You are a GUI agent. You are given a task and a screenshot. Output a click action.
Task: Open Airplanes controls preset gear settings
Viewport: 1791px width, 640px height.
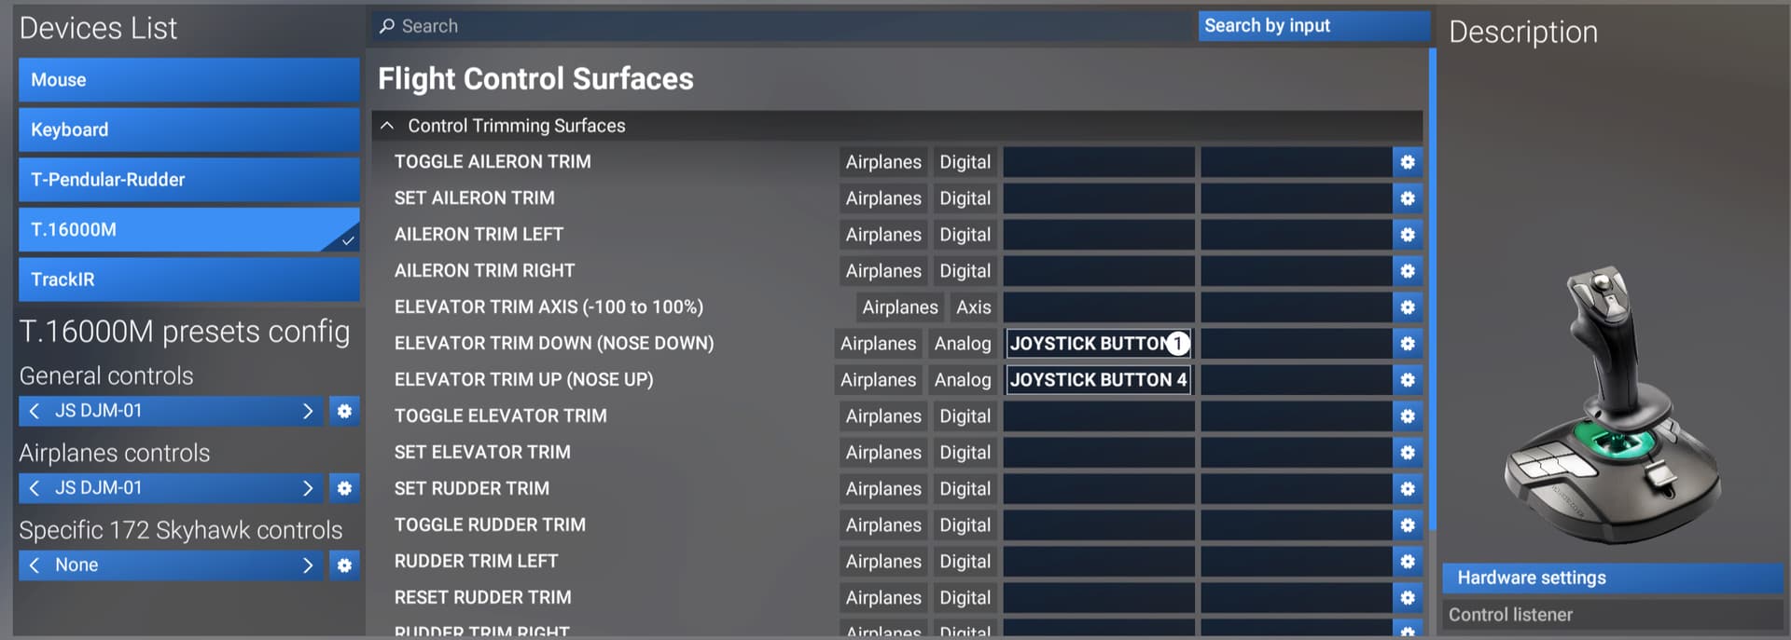[344, 488]
